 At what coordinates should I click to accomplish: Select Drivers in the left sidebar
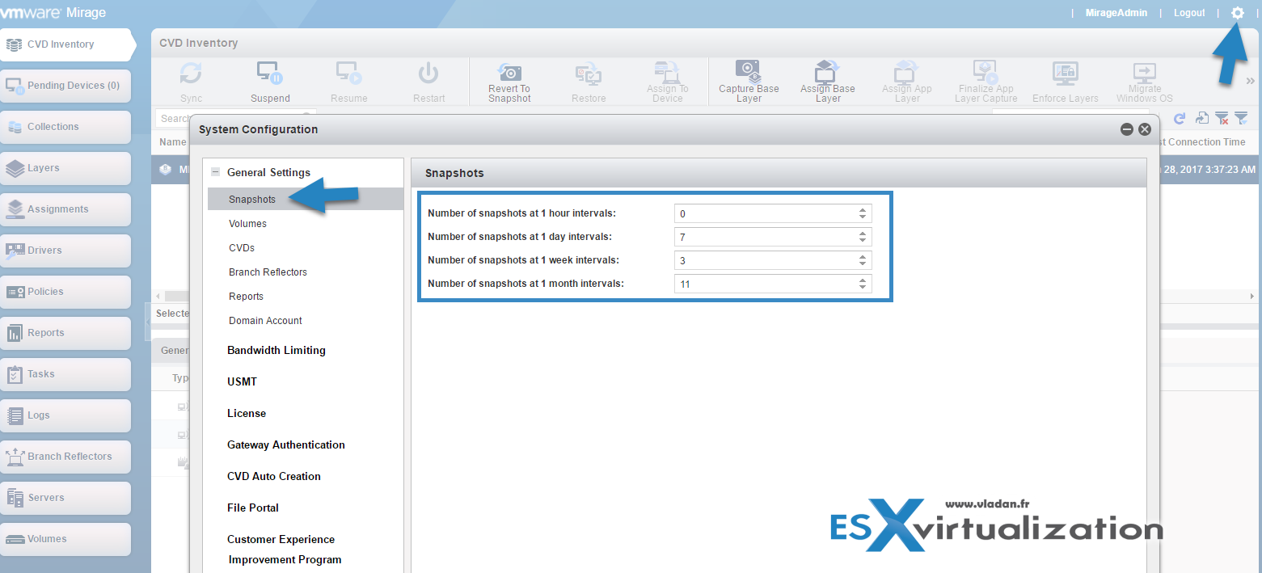pos(65,251)
